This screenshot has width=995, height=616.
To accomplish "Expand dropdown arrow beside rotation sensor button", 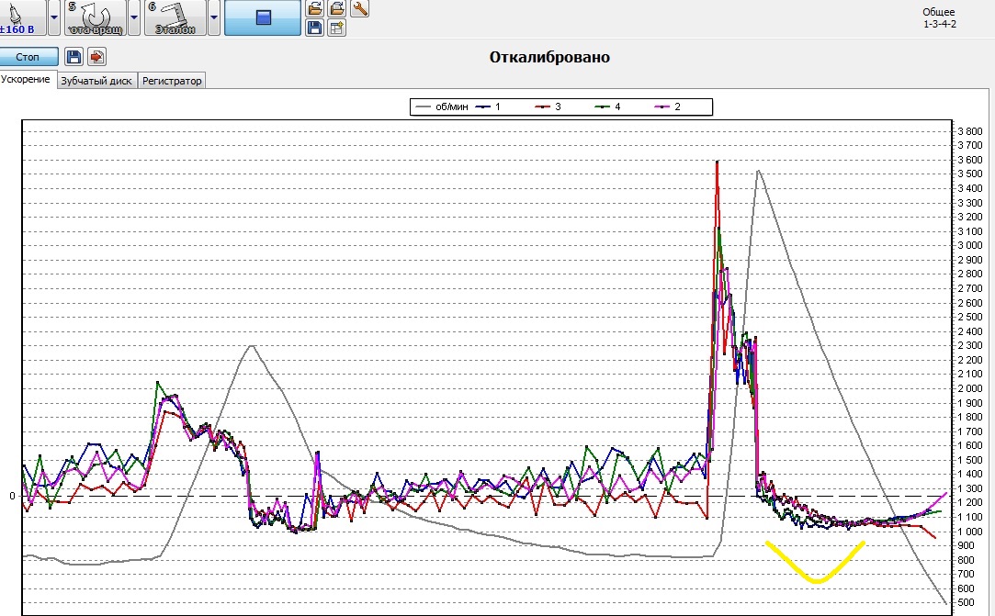I will [134, 17].
